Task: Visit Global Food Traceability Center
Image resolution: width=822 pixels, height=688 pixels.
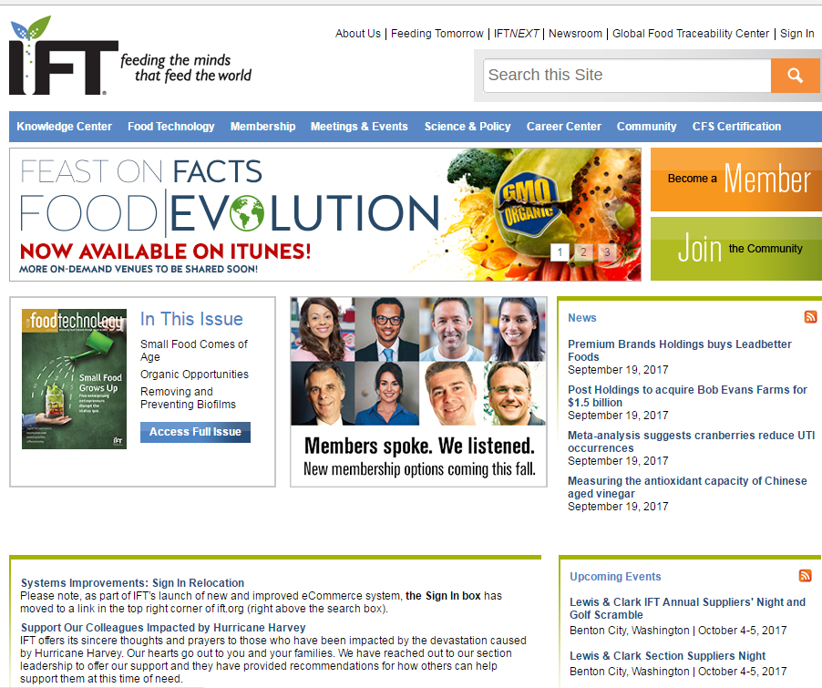Action: 691,34
